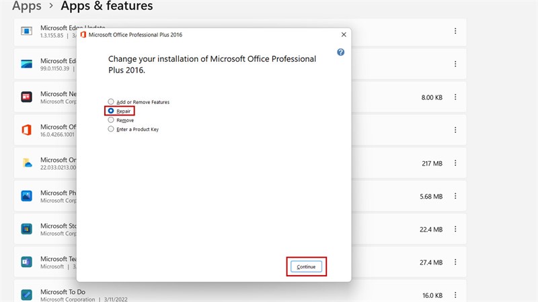Choose the Enter a Product Key option
Screen dimensions: 538x302
point(111,130)
